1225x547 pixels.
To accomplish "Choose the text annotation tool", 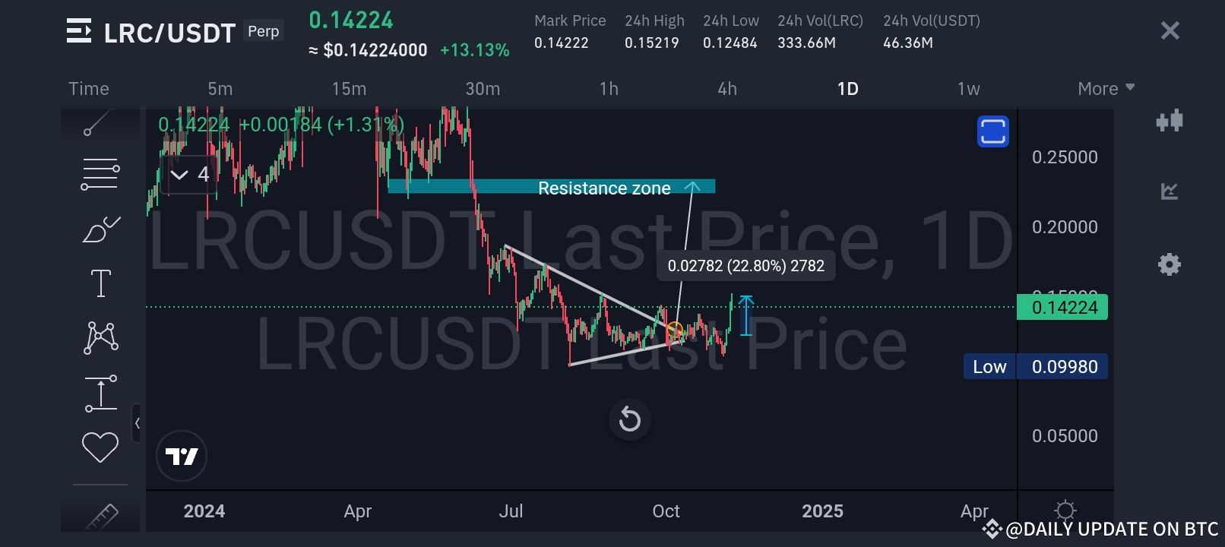I will 100,283.
